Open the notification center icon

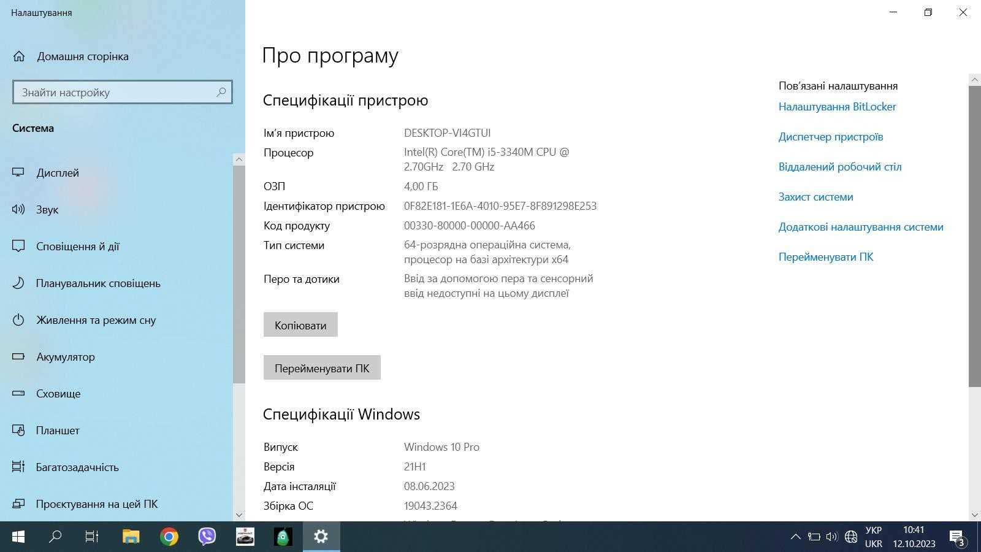pos(958,538)
